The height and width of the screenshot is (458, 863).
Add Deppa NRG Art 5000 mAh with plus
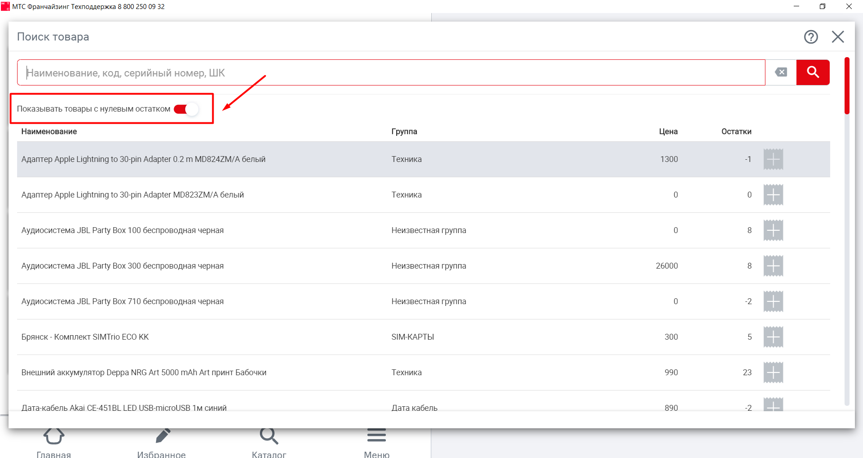(x=773, y=373)
